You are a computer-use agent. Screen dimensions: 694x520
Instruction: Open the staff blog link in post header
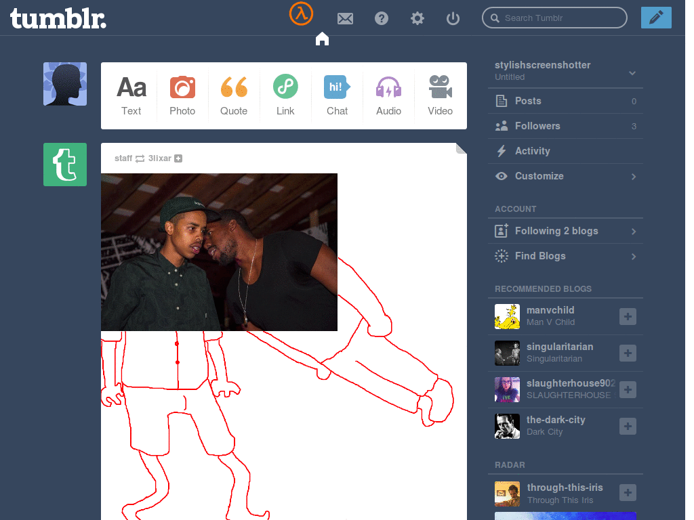(x=123, y=158)
